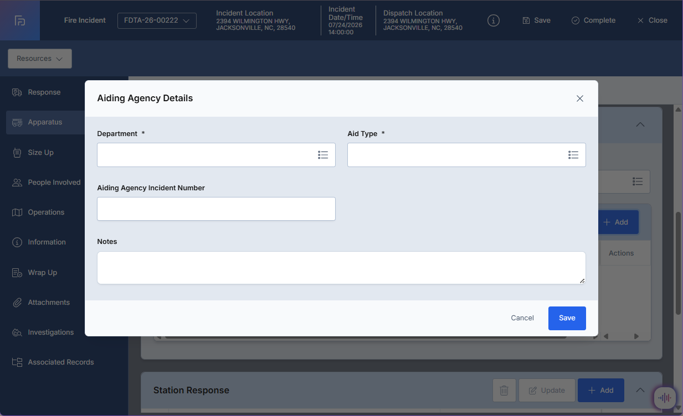This screenshot has height=416, width=683.
Task: Click the voice assistant waveform icon
Action: point(665,397)
